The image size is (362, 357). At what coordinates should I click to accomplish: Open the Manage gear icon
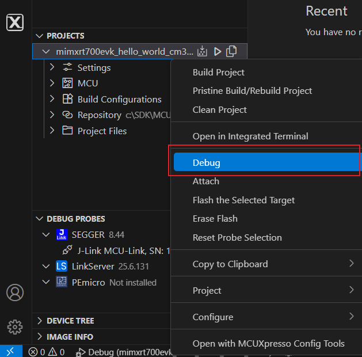point(15,327)
